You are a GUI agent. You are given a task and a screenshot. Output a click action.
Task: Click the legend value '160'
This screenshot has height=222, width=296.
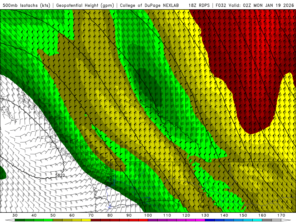click(x=262, y=215)
